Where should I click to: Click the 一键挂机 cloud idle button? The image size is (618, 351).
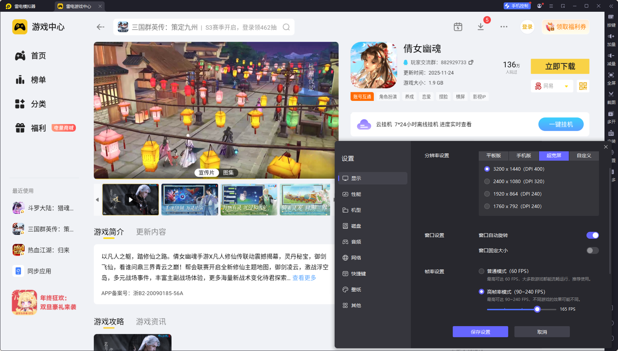(x=561, y=124)
